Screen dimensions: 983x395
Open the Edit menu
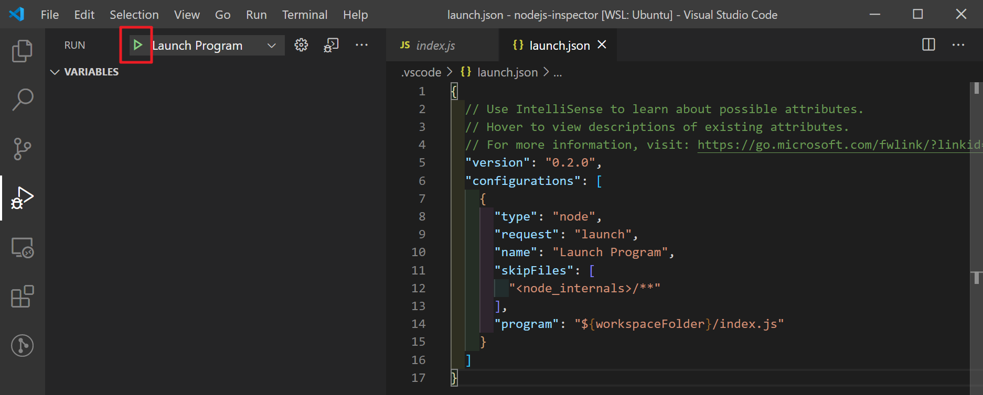click(x=84, y=15)
